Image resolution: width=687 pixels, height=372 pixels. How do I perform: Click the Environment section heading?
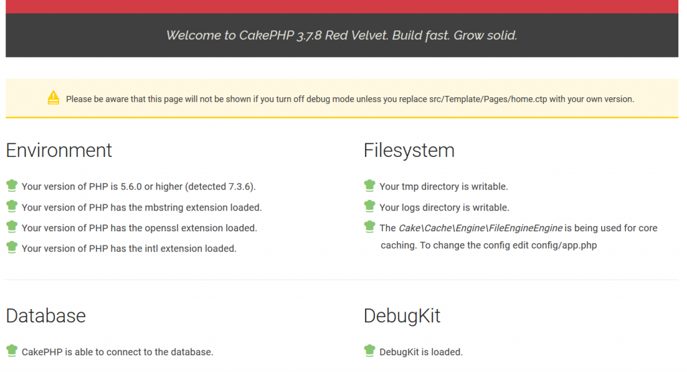pos(59,150)
